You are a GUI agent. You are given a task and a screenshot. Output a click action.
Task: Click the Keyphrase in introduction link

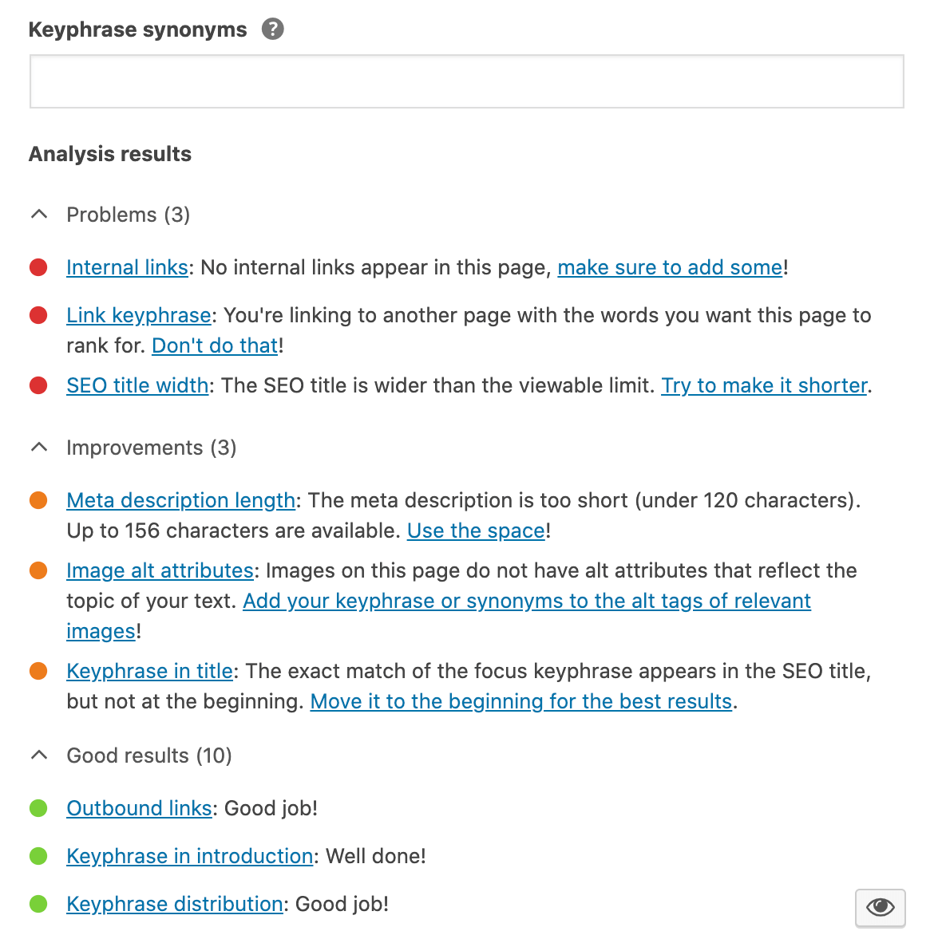(188, 856)
